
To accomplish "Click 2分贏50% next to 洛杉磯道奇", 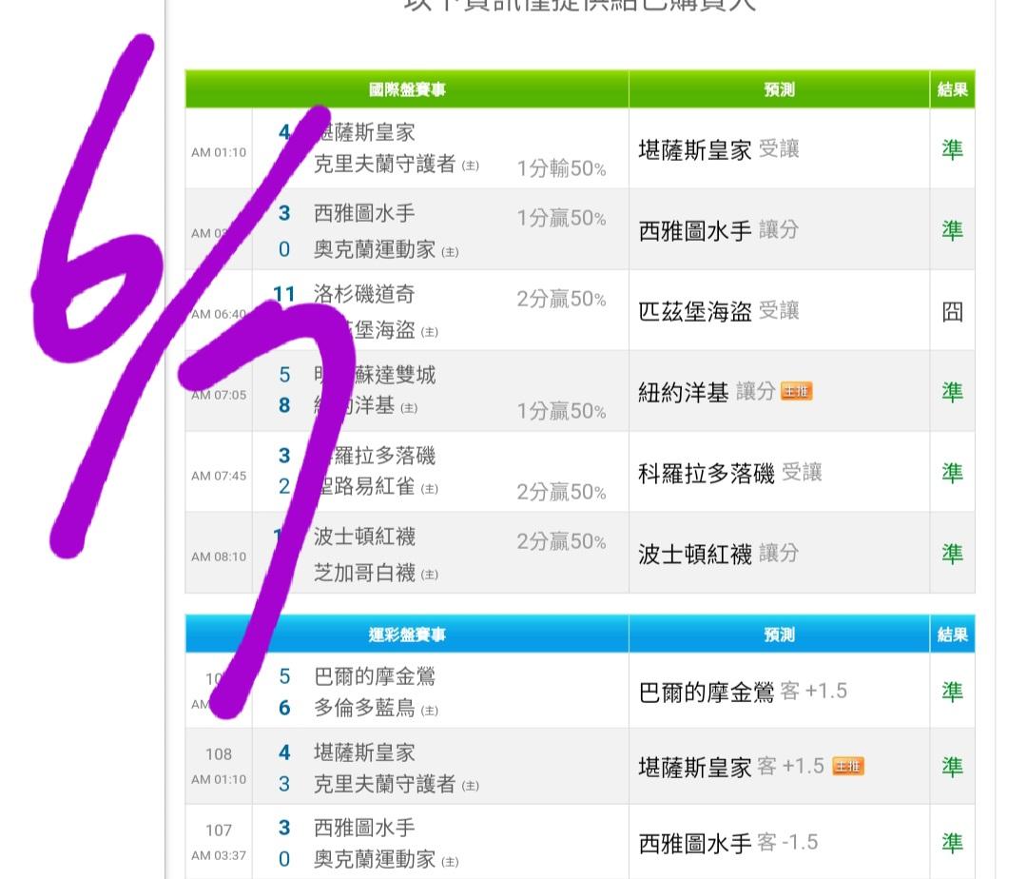I will pyautogui.click(x=561, y=299).
